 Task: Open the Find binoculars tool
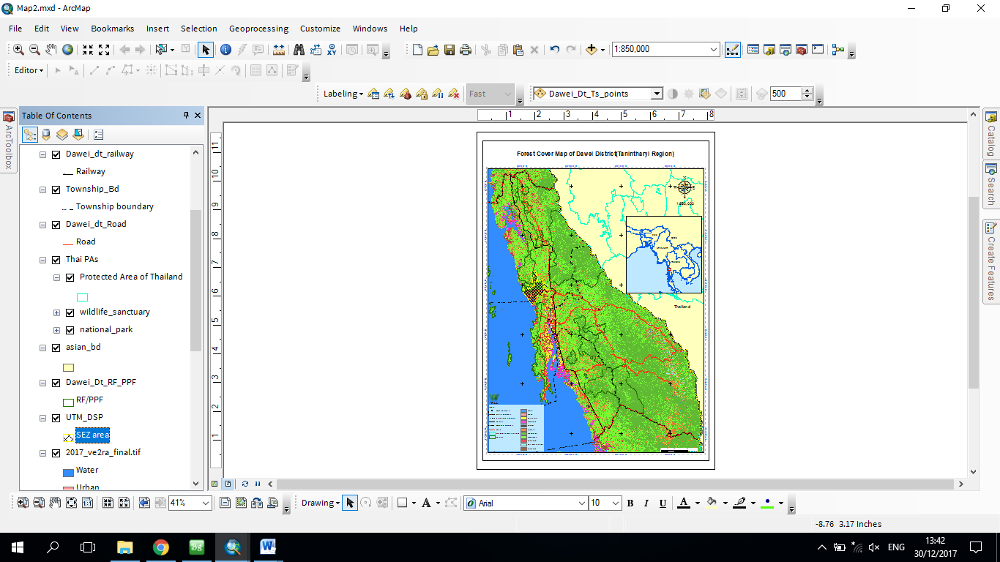click(299, 50)
